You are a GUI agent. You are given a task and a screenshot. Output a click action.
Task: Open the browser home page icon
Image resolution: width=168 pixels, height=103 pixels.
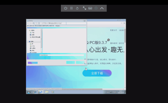point(39,23)
